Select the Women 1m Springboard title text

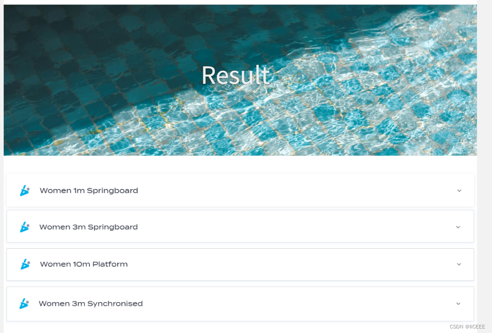pyautogui.click(x=89, y=191)
